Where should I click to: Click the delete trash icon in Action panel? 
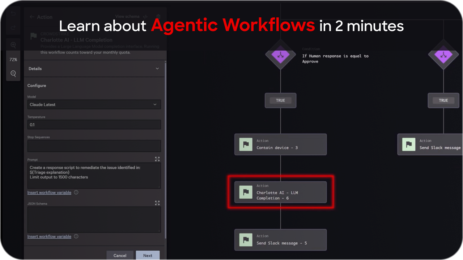tap(158, 17)
